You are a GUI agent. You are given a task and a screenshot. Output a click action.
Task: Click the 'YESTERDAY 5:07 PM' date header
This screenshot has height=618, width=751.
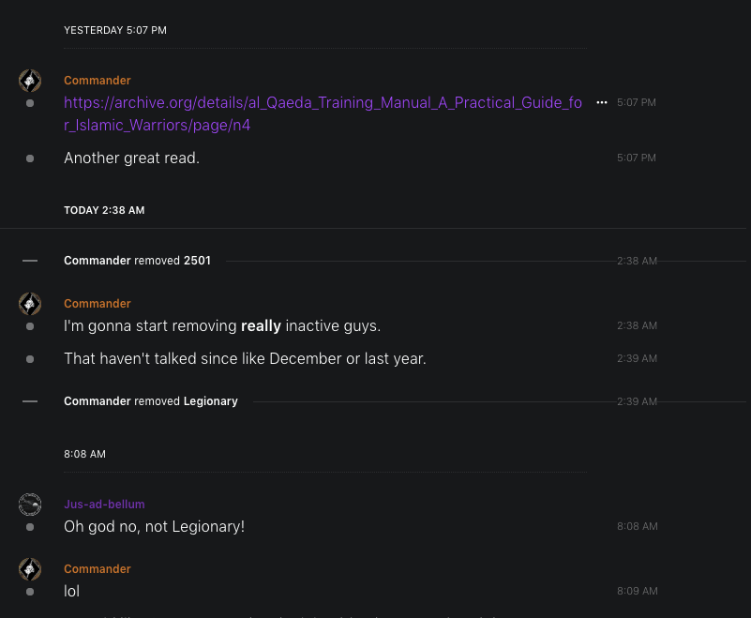115,30
